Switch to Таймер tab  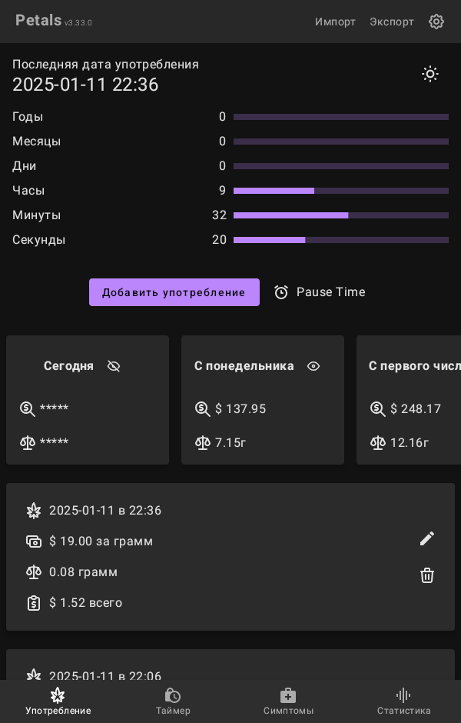[173, 701]
